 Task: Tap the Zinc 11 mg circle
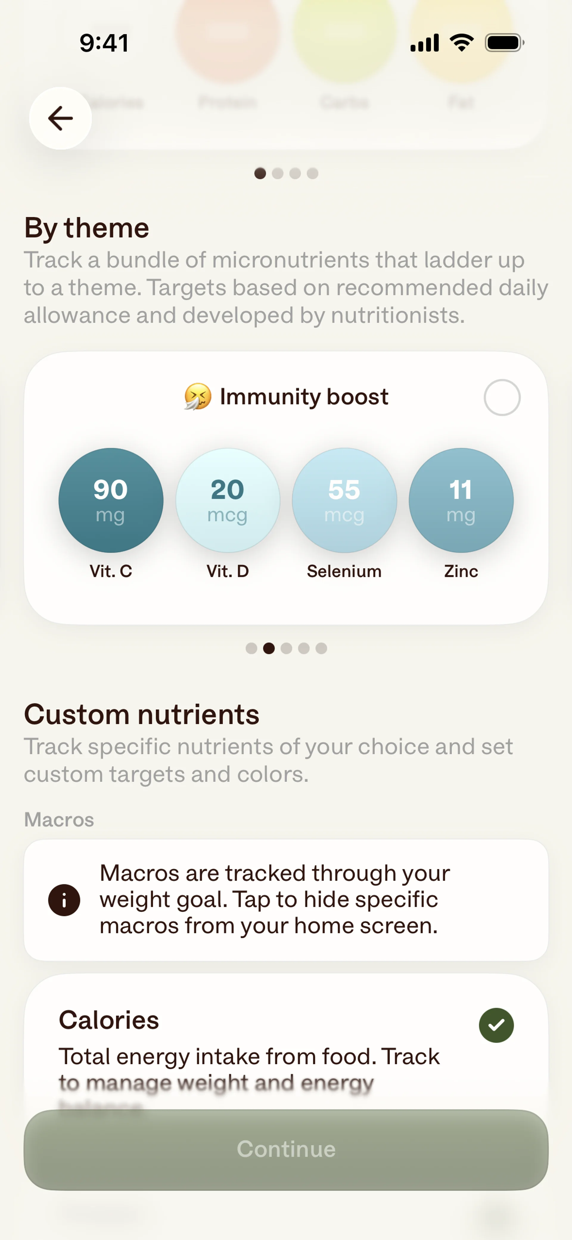461,500
